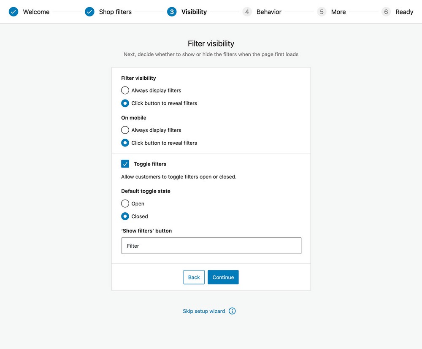Click the step 5 number circle
422x349 pixels.
[322, 12]
